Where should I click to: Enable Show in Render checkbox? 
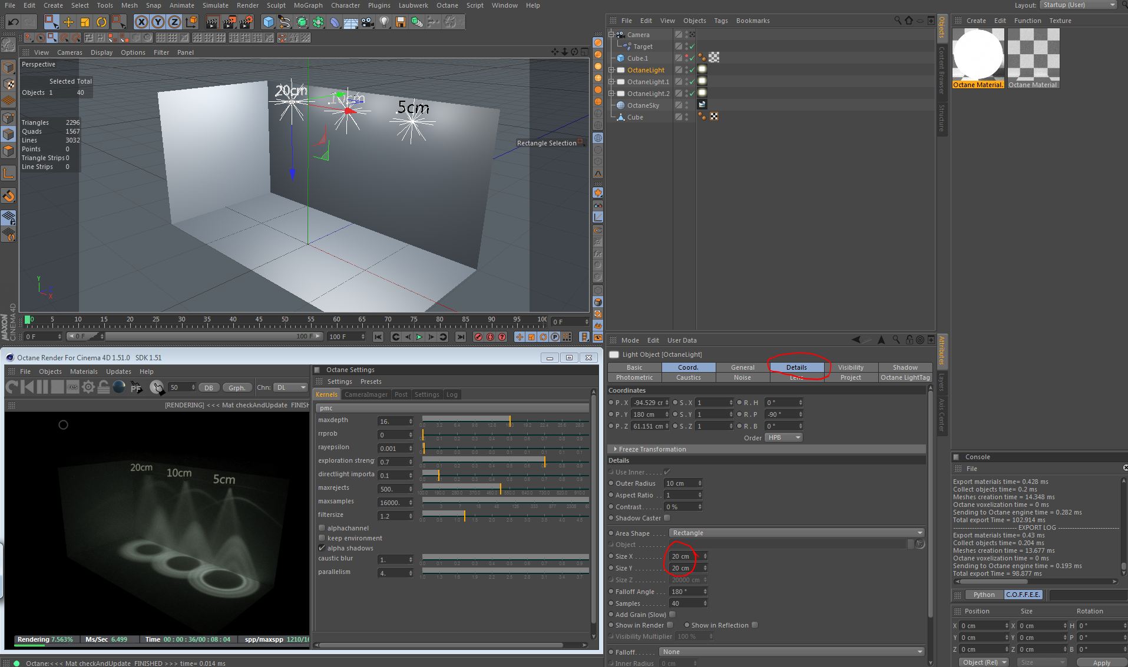(x=670, y=625)
